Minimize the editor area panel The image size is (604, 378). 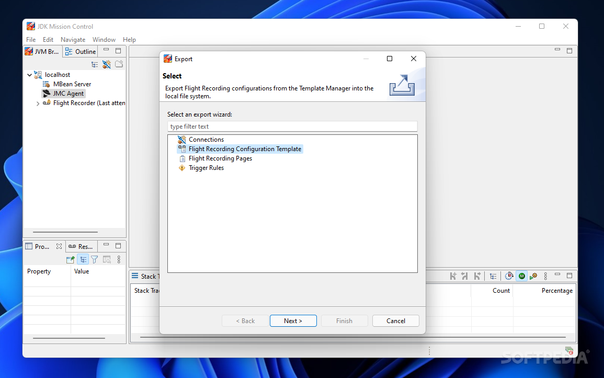(x=557, y=50)
